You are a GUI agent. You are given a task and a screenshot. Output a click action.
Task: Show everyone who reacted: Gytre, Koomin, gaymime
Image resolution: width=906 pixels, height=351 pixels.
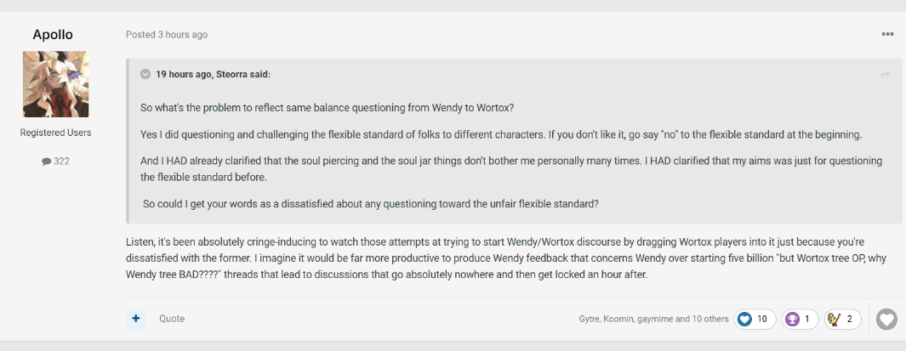pos(652,320)
